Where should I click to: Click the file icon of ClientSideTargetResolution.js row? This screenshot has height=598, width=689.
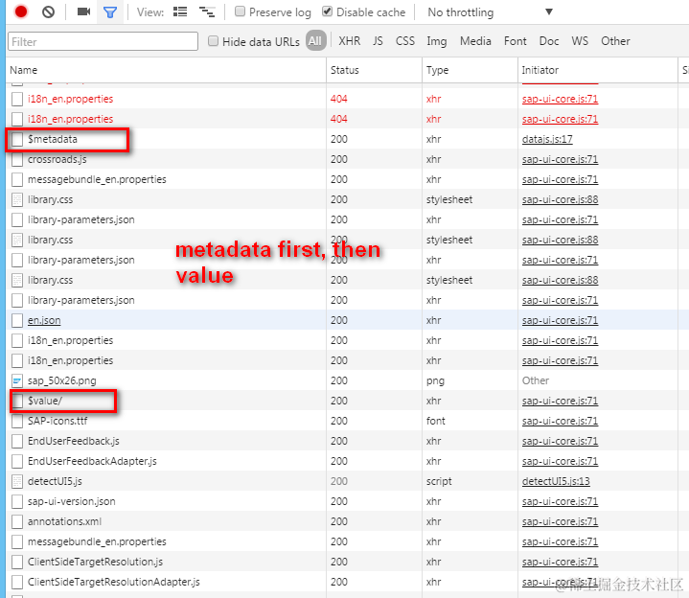[x=17, y=562]
